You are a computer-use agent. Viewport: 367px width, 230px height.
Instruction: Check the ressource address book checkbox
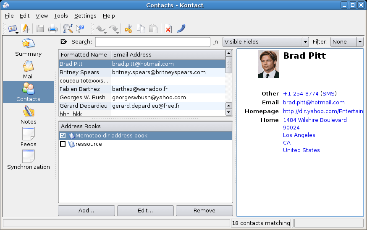point(63,144)
